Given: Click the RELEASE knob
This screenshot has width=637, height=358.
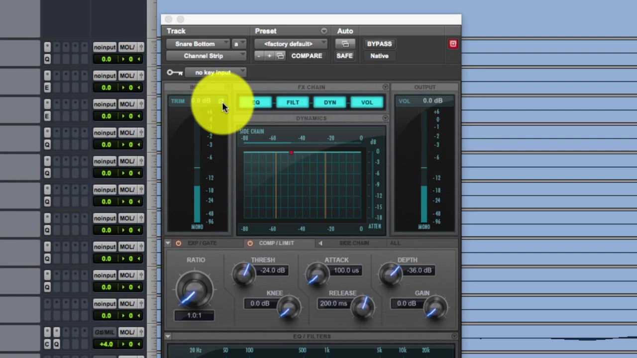Looking at the screenshot, I should pyautogui.click(x=363, y=307).
